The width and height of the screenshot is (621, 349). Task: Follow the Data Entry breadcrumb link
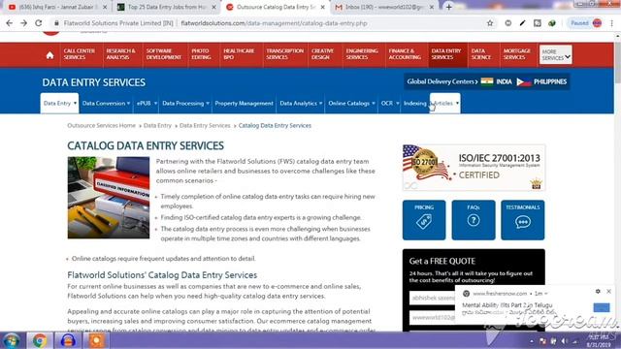coord(157,125)
